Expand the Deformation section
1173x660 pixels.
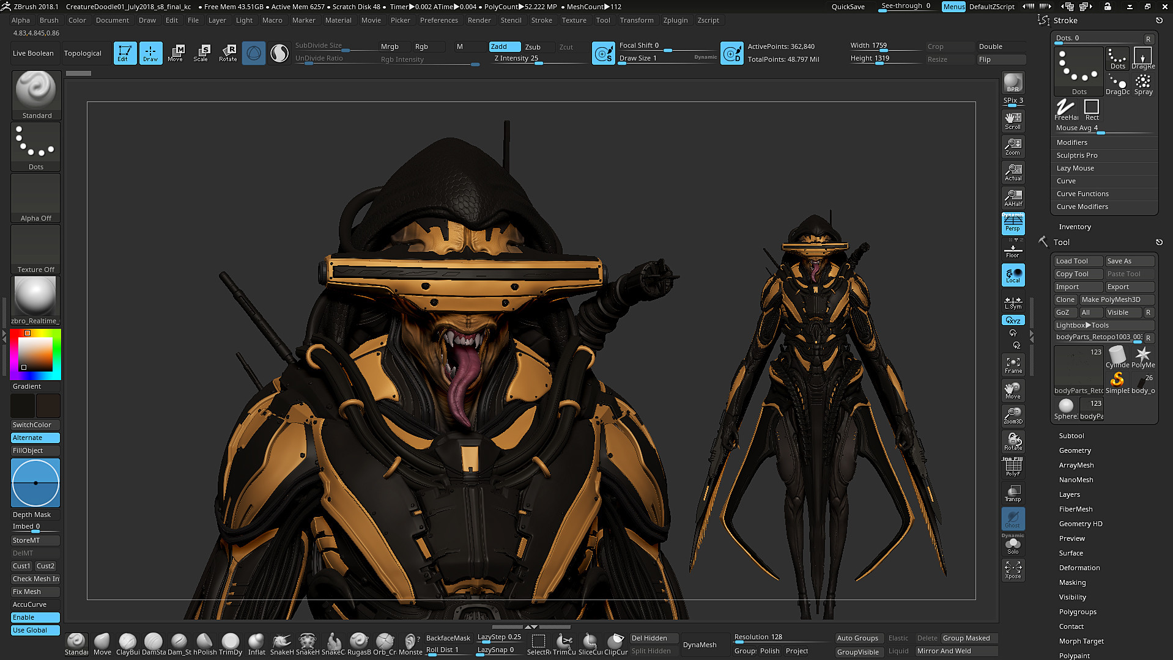pyautogui.click(x=1079, y=568)
